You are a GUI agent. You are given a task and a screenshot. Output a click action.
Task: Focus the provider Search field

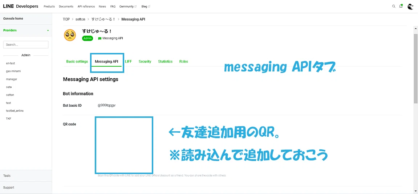(x=26, y=45)
